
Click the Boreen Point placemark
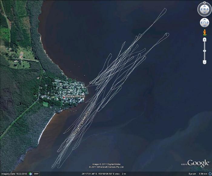click(x=64, y=97)
